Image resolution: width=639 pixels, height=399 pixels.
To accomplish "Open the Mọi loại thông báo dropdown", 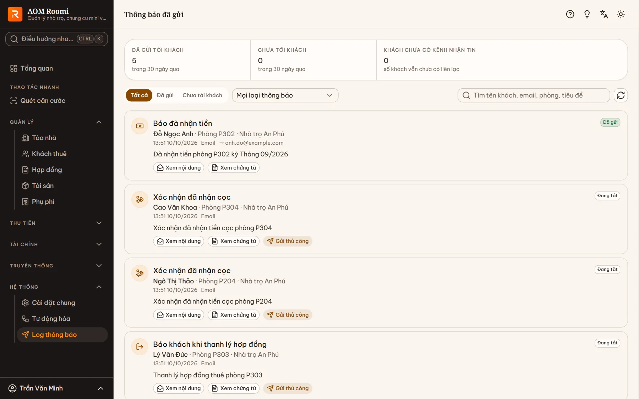I will [285, 95].
